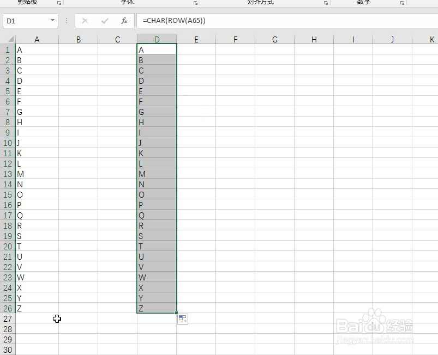Select column G header
The image size is (438, 355).
pyautogui.click(x=274, y=39)
